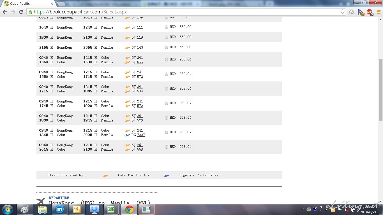The image size is (383, 215).
Task: Open flight number 566 details link
Action: (140, 62)
